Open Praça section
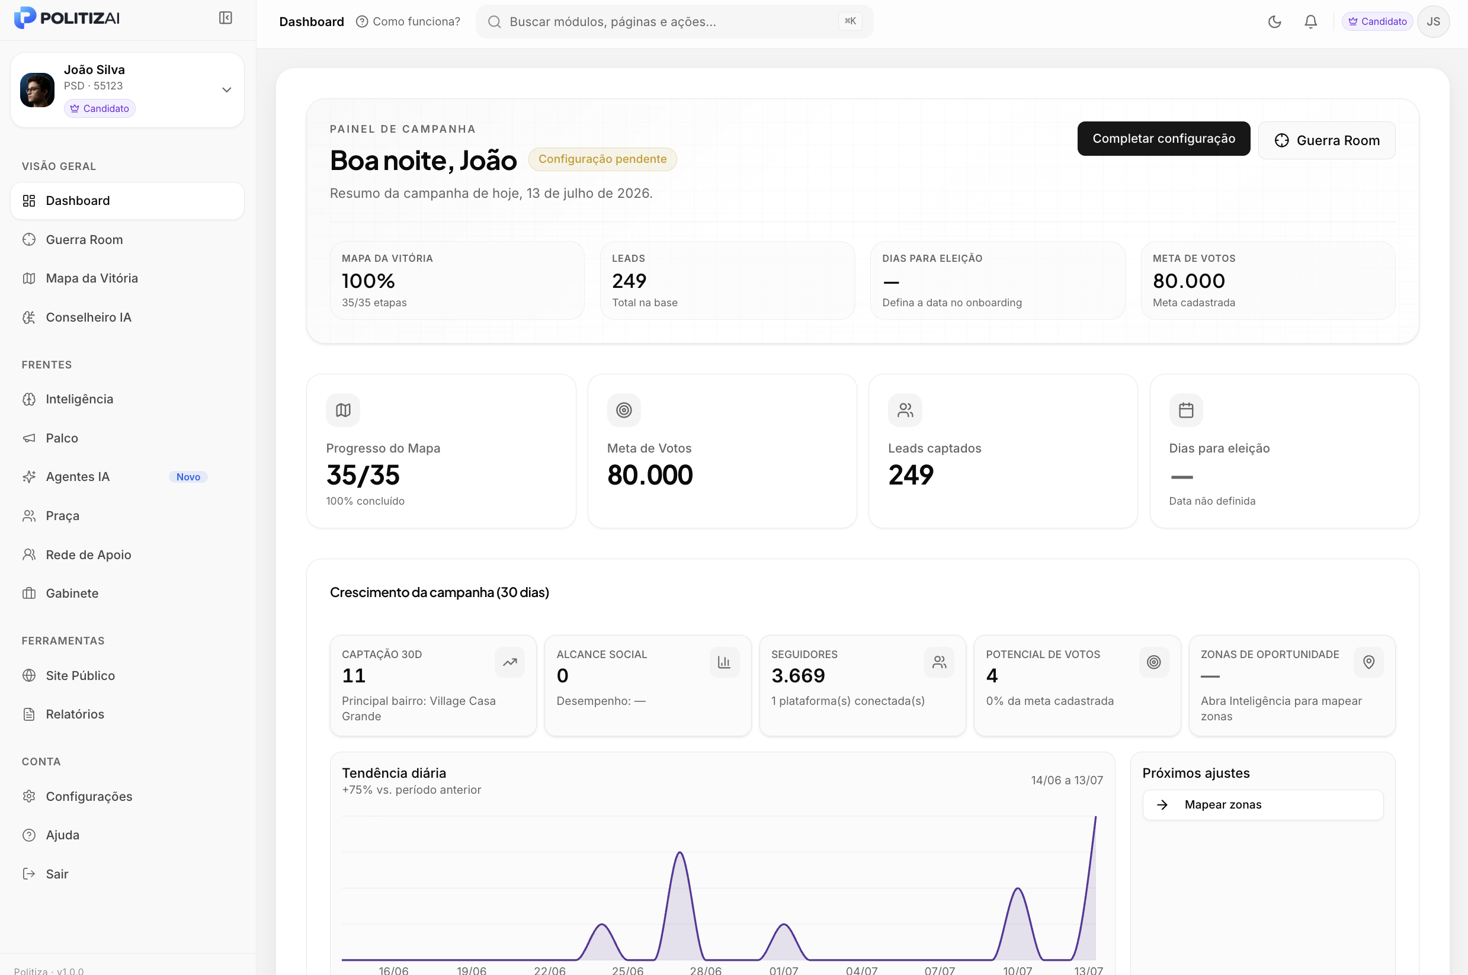This screenshot has height=975, width=1468. click(127, 515)
